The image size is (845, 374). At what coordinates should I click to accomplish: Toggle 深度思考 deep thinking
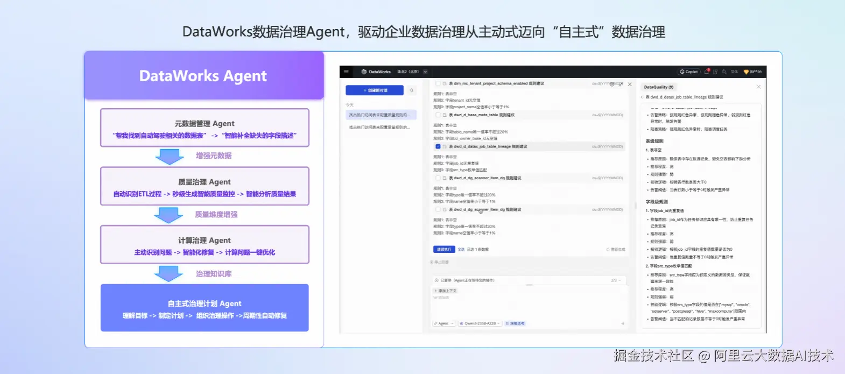(x=515, y=323)
